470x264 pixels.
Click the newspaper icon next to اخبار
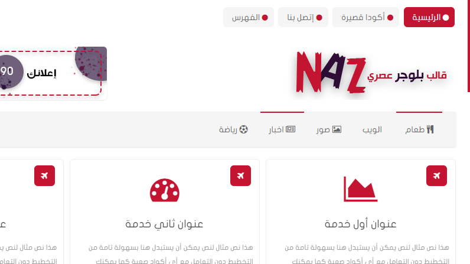pyautogui.click(x=291, y=129)
